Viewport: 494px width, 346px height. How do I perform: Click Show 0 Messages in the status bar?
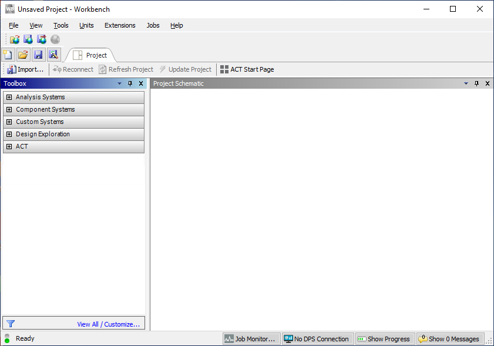pos(450,339)
